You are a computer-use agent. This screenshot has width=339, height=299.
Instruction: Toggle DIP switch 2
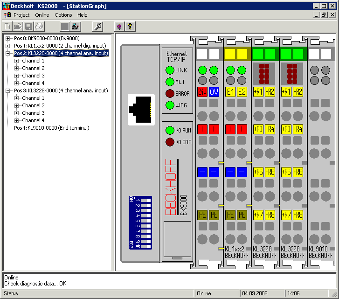click(x=146, y=205)
